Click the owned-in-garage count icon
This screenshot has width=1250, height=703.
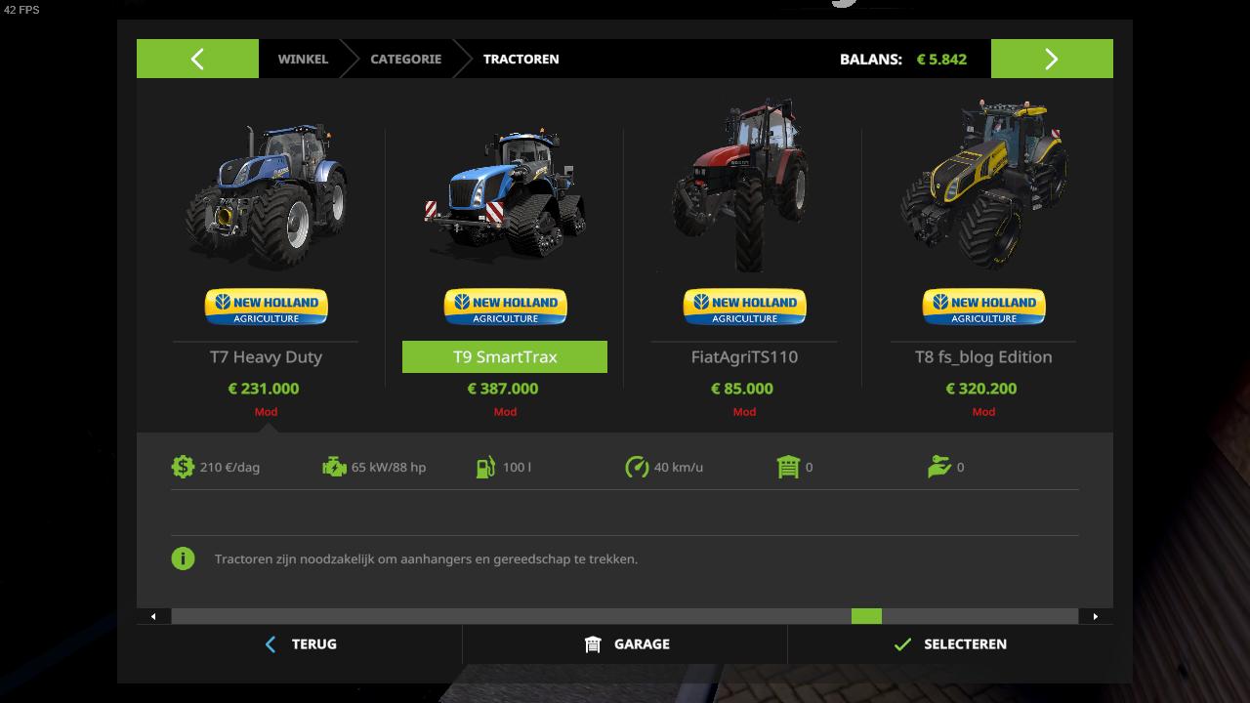[x=788, y=467]
